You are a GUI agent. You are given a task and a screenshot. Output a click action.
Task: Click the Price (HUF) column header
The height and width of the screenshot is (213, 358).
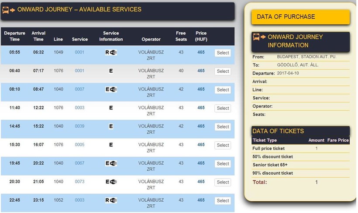click(201, 36)
